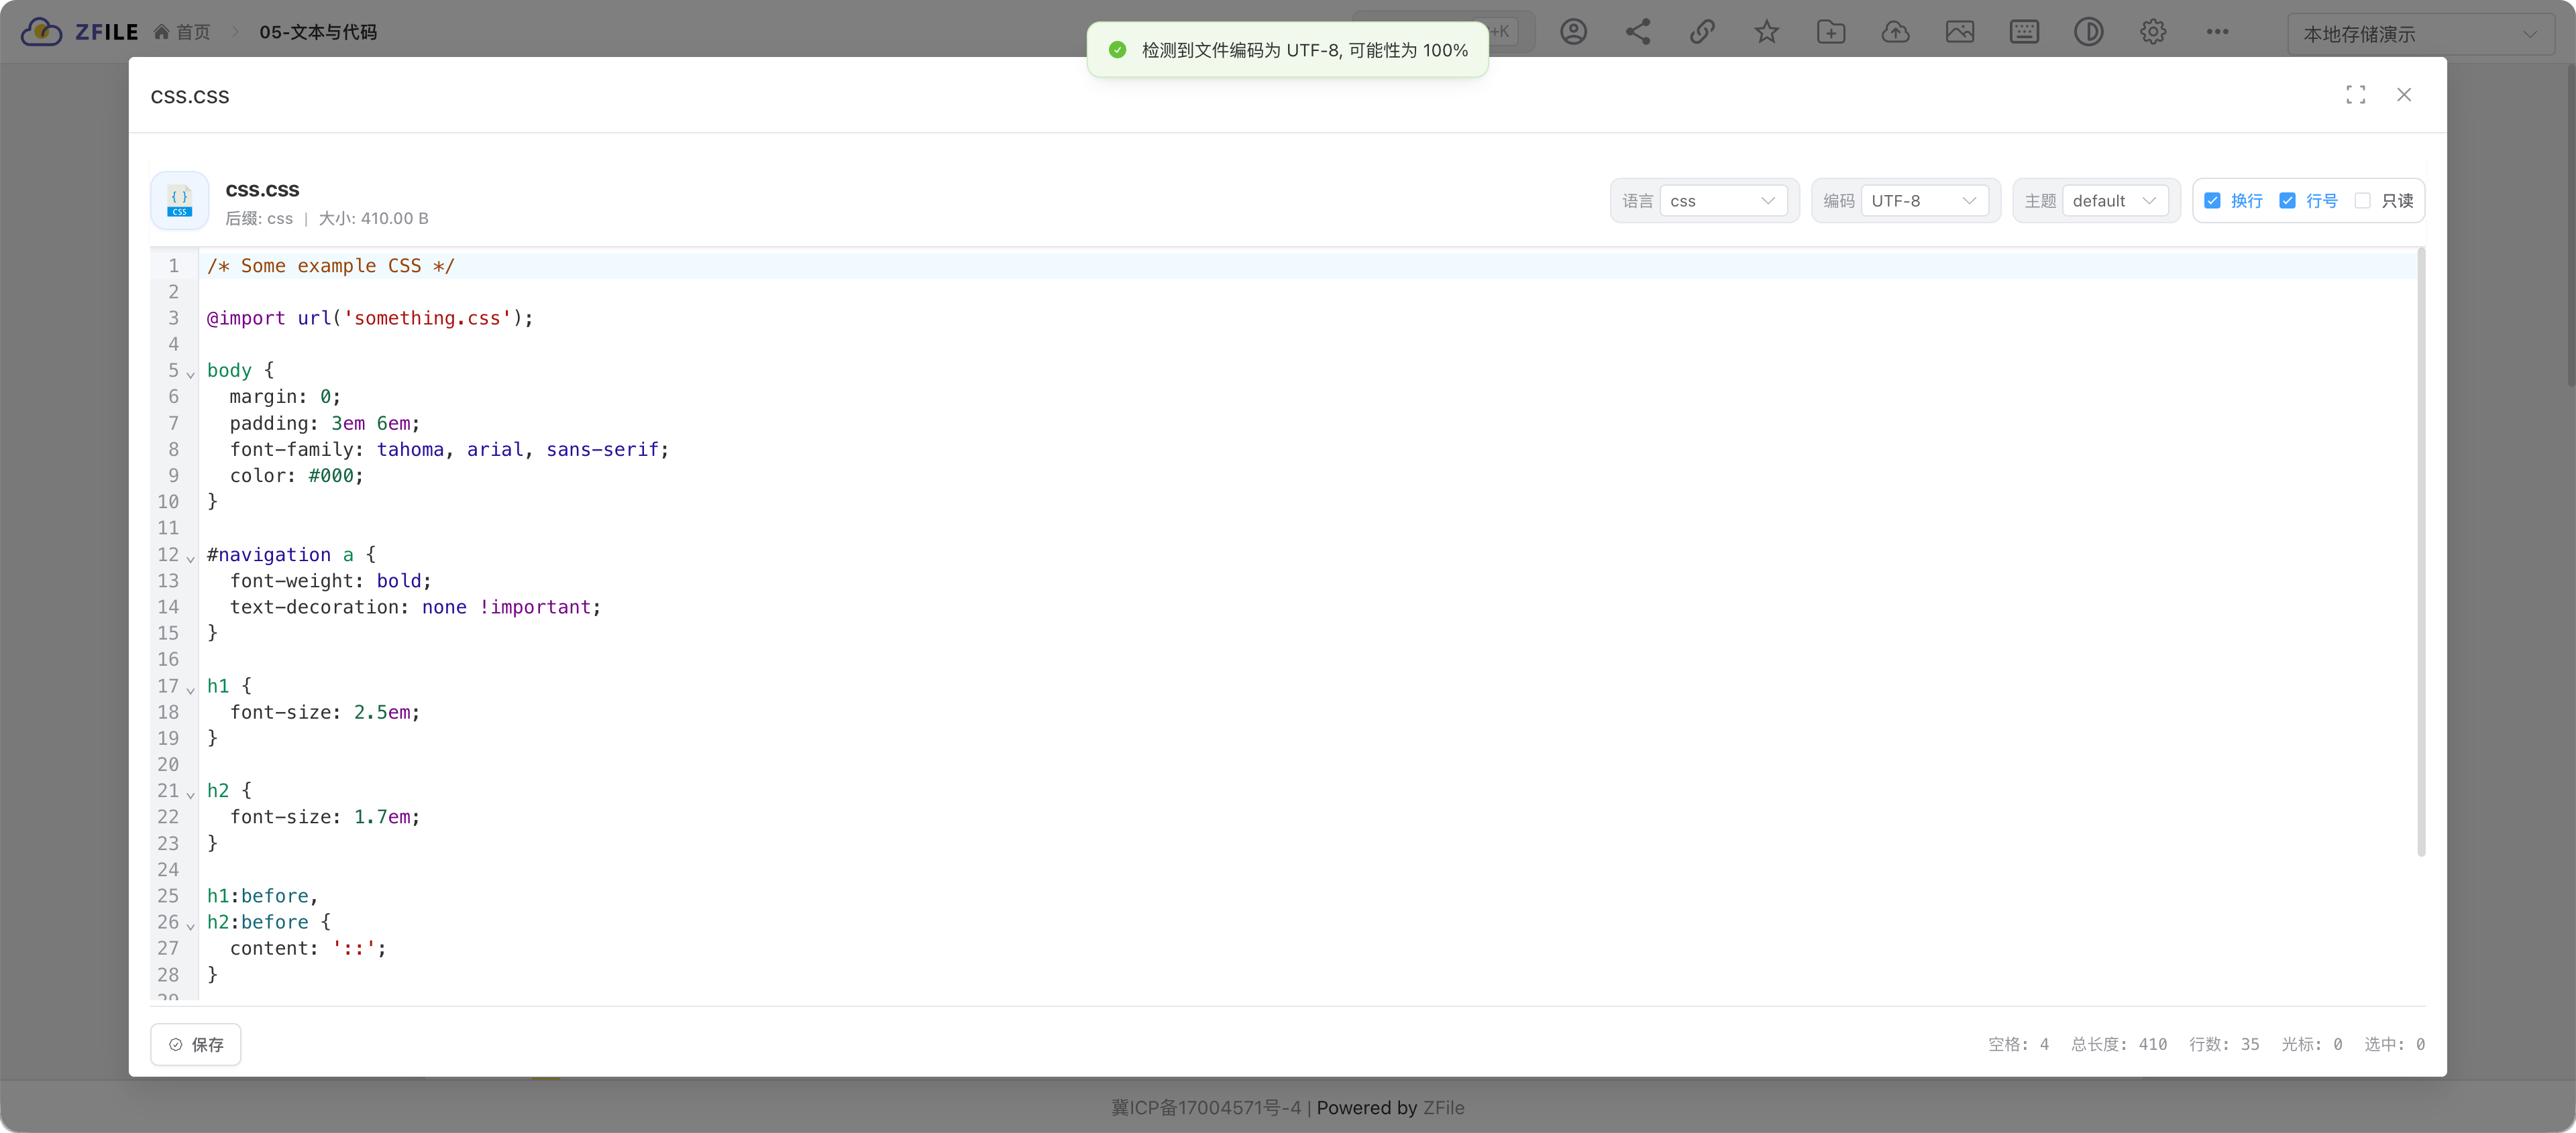Viewport: 2576px width, 1133px height.
Task: Click the 选中: 0 status text
Action: 2394,1044
